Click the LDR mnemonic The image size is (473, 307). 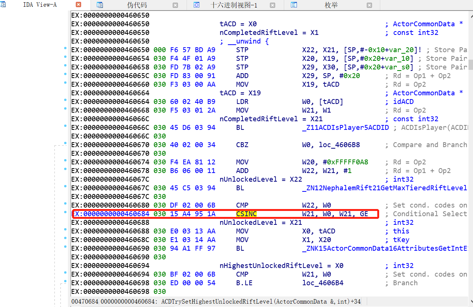pyautogui.click(x=242, y=102)
